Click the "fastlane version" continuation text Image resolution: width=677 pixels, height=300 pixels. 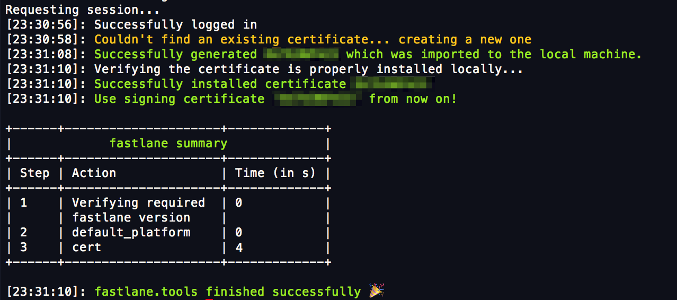click(131, 217)
